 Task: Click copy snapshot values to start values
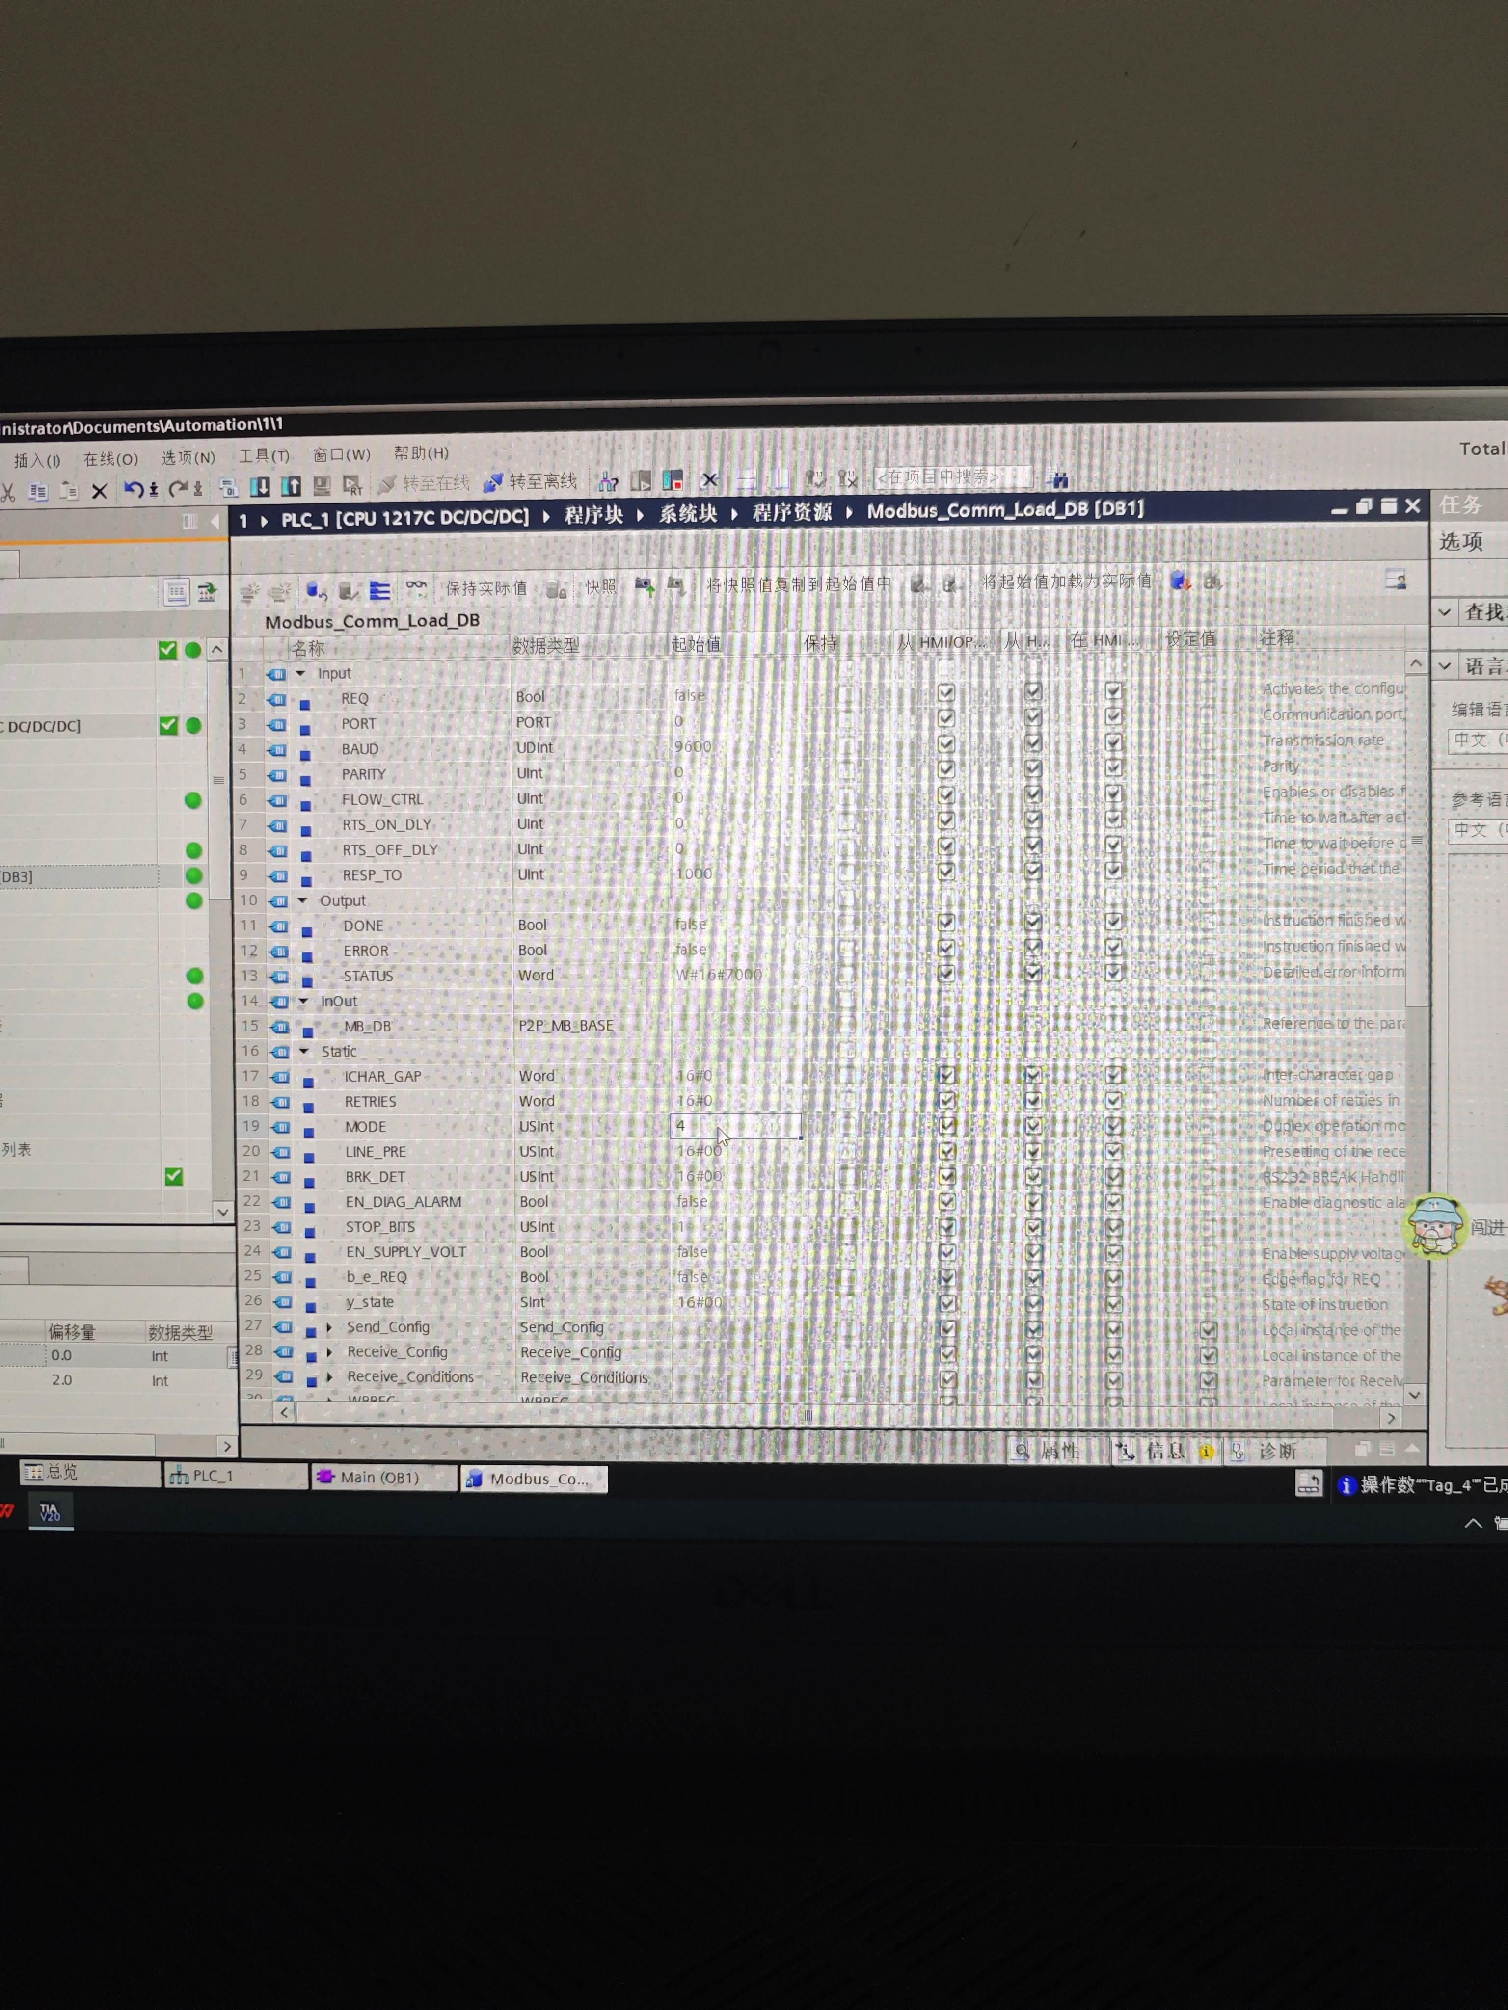[798, 584]
